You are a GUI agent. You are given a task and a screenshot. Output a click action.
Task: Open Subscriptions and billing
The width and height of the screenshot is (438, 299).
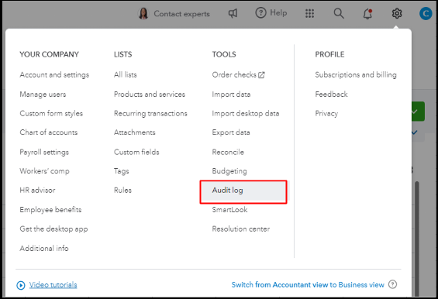(x=356, y=75)
